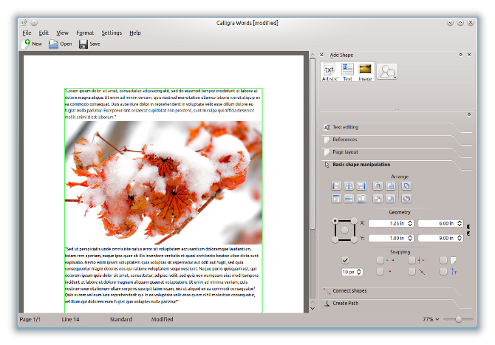Screen dimensions: 495x345
Task: Click the Standard status bar entry
Action: coord(121,319)
